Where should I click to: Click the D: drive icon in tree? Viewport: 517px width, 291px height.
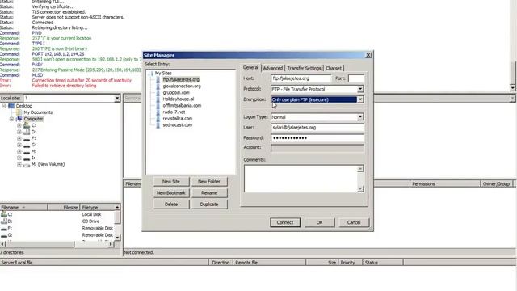click(27, 132)
